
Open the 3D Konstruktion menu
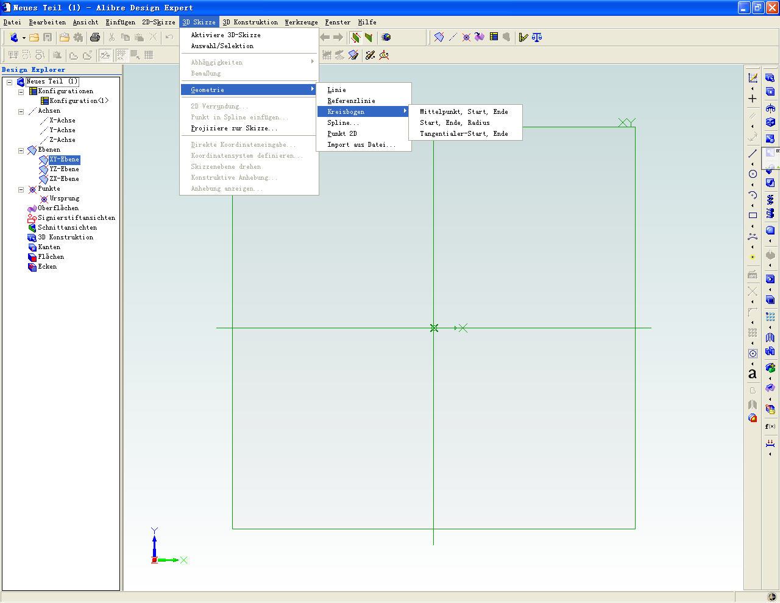coord(250,22)
